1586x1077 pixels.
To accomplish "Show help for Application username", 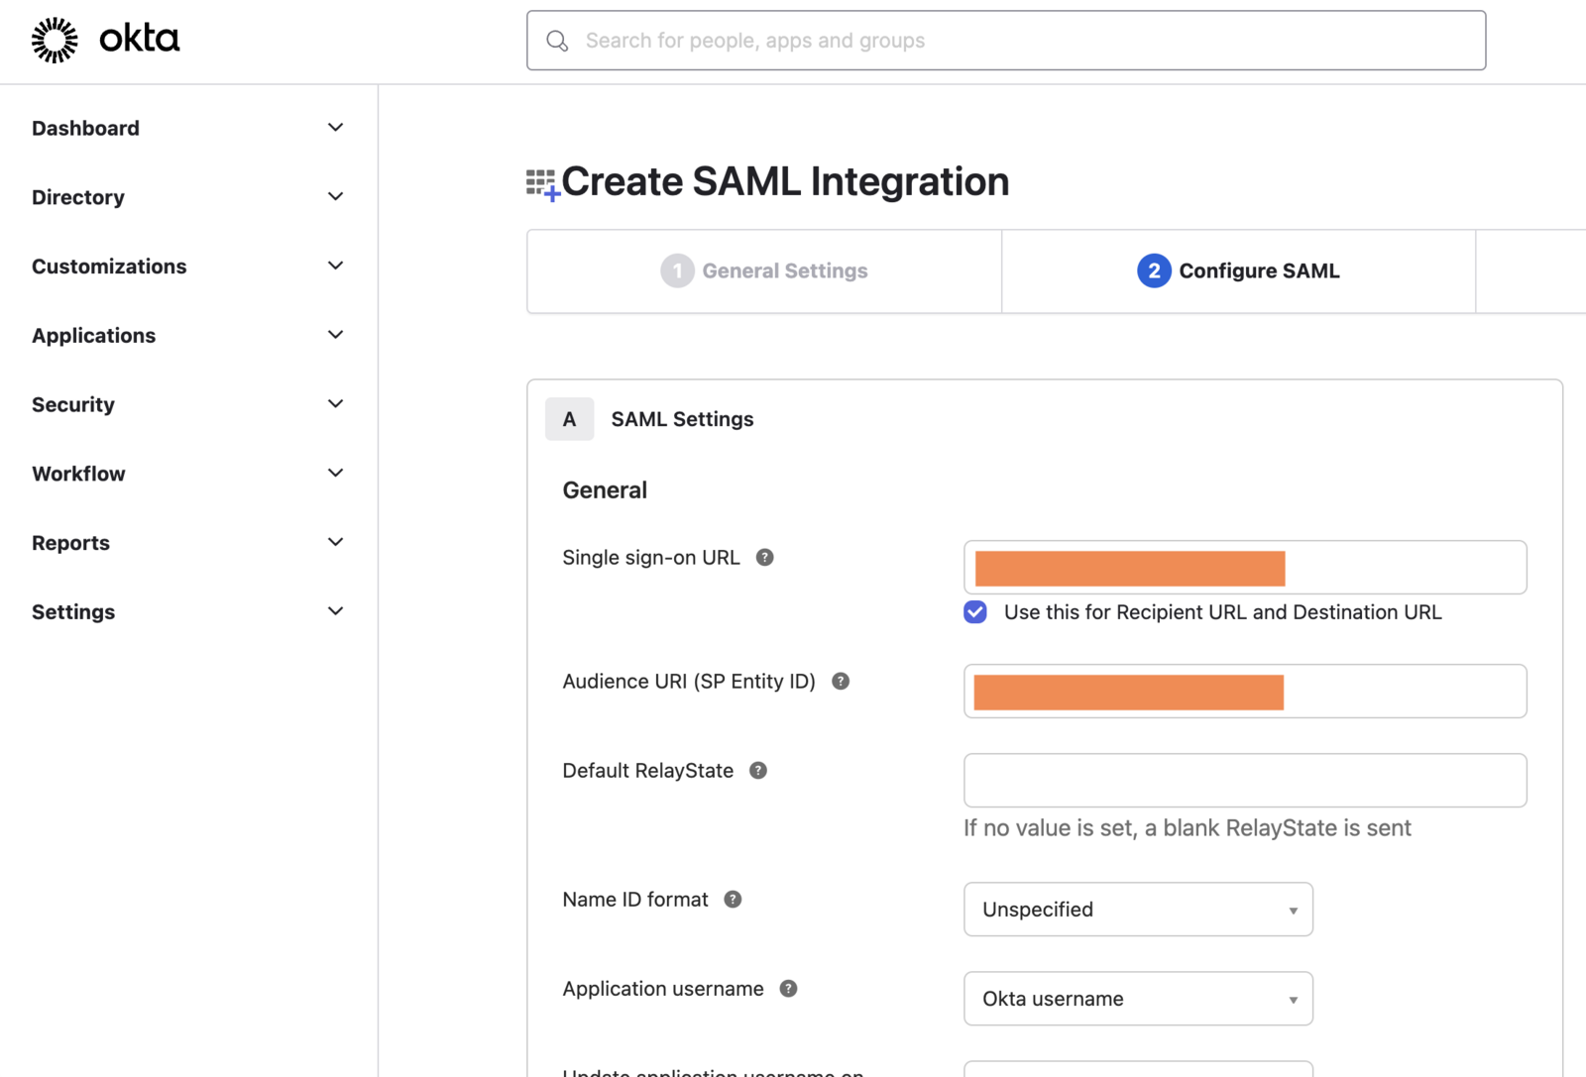I will [x=788, y=989].
